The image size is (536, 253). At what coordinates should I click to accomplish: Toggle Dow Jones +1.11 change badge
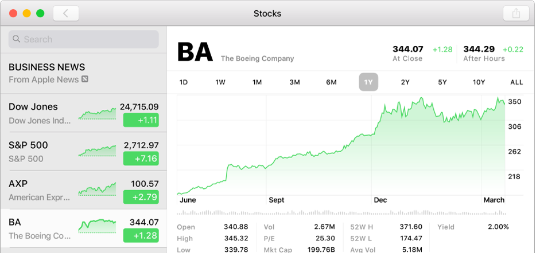pyautogui.click(x=141, y=120)
